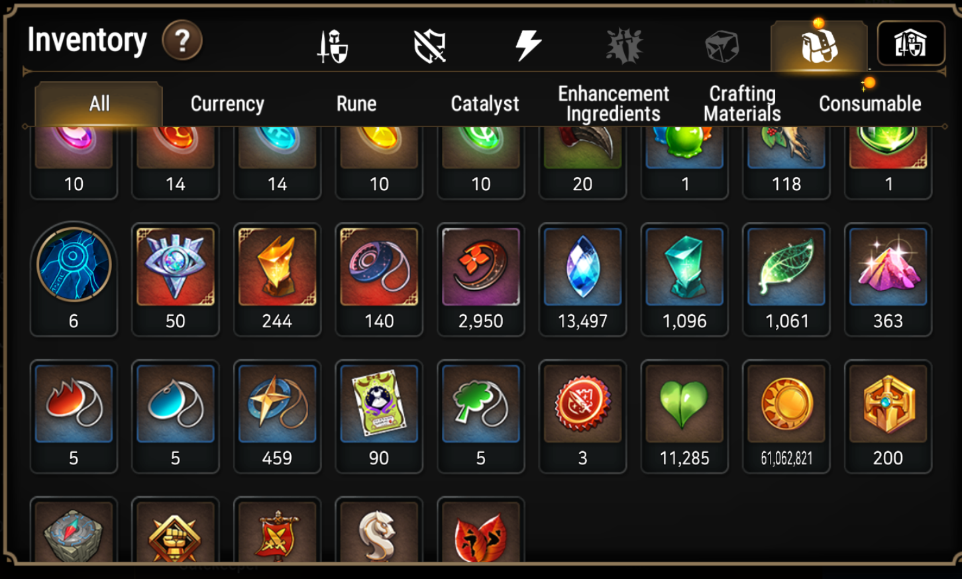962x579 pixels.
Task: Select the gold coin item with 61,062,821
Action: point(786,417)
